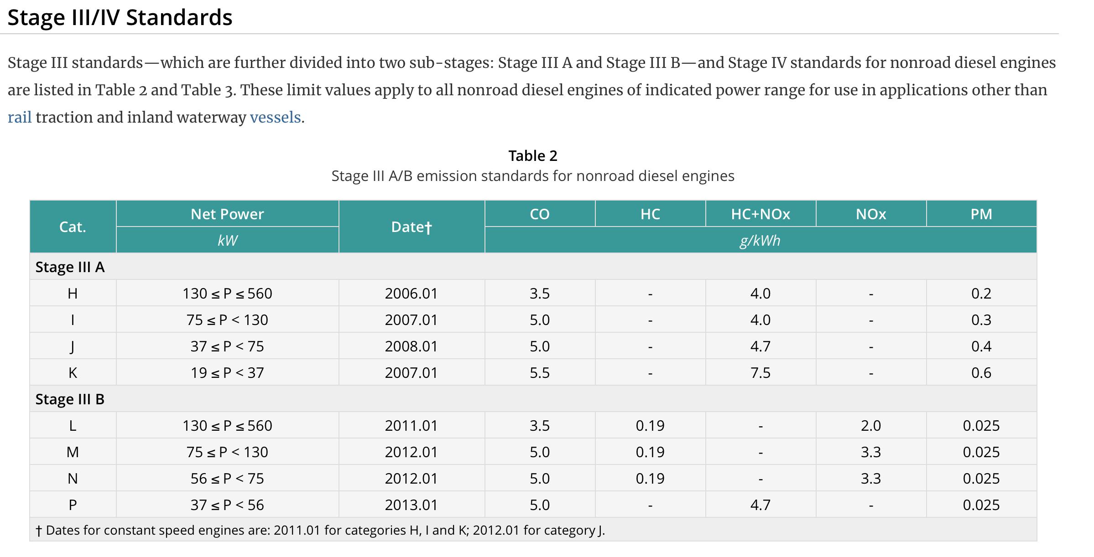
Task: Click the '7.5' HC+NOx value
Action: tap(760, 372)
